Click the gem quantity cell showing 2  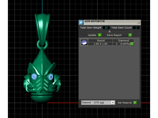[x=117, y=44]
